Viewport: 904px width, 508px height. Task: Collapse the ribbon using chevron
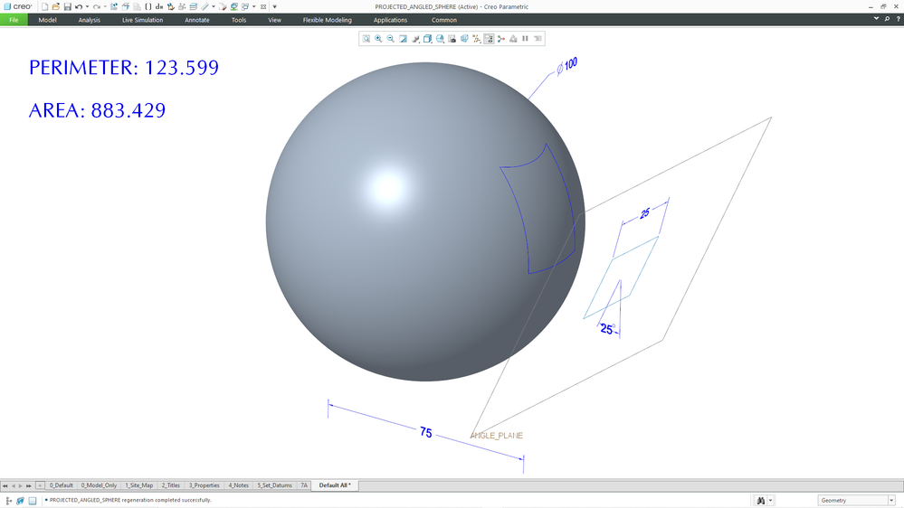pyautogui.click(x=876, y=18)
